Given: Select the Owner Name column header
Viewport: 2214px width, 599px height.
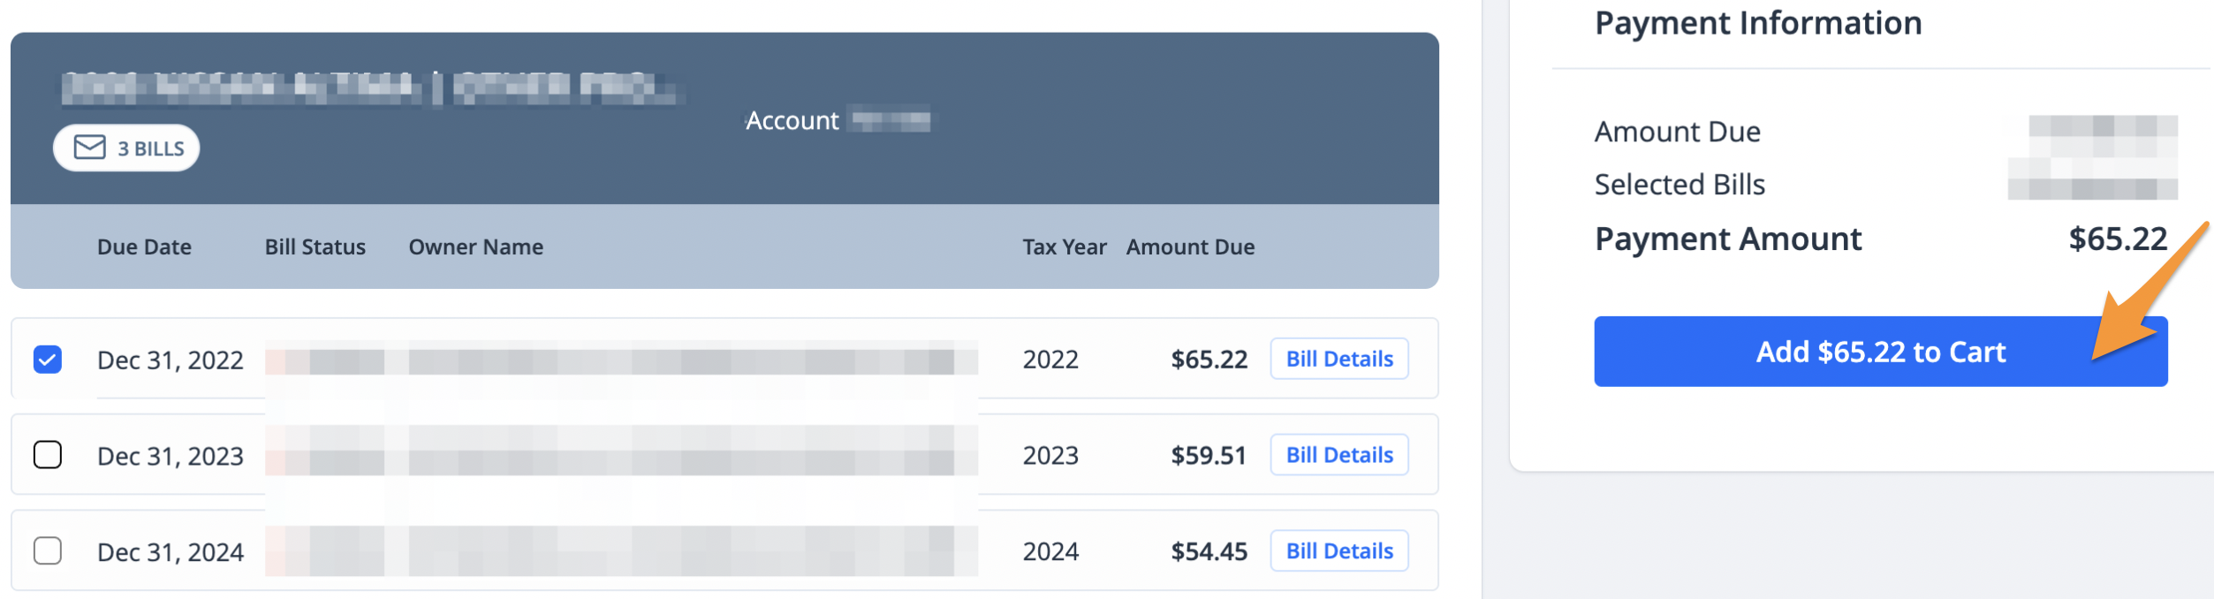Looking at the screenshot, I should 476,247.
